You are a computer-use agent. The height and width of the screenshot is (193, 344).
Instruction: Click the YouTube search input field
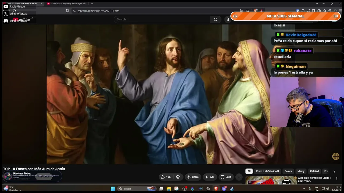click(162, 19)
